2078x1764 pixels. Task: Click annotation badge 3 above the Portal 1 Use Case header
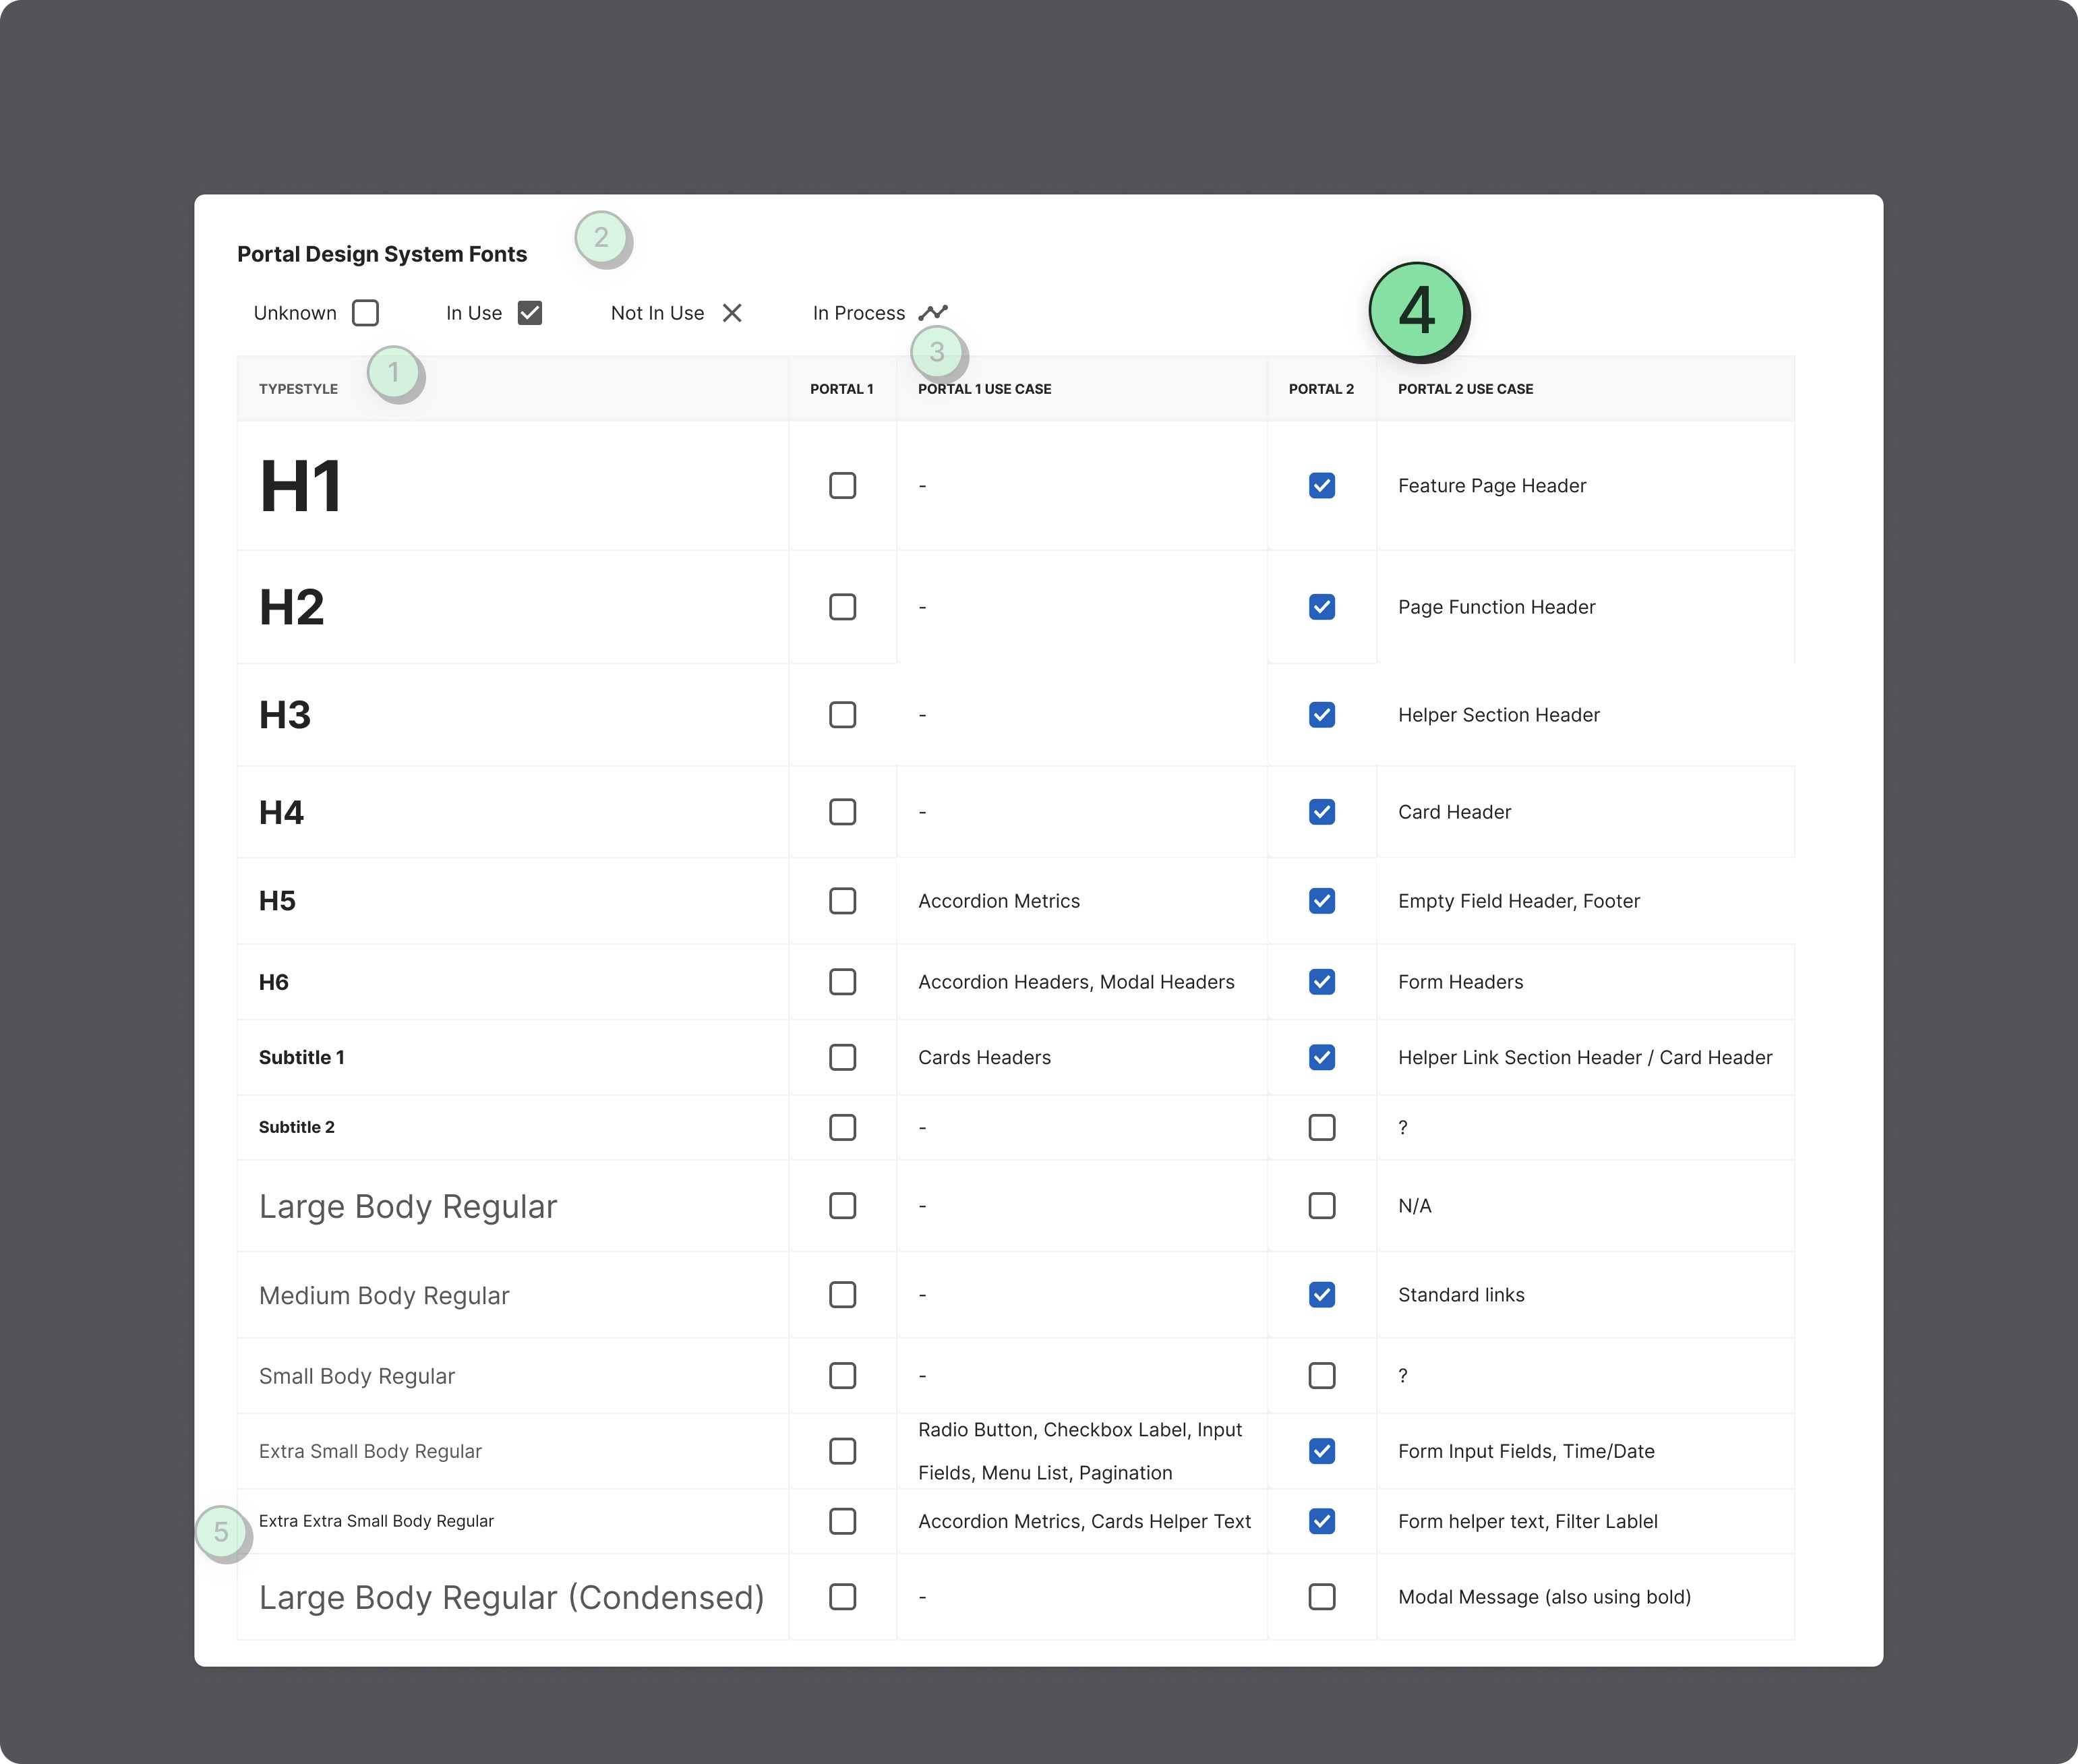click(x=937, y=351)
